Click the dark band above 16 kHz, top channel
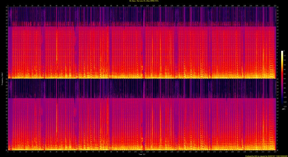The image size is (288, 157). (144, 16)
